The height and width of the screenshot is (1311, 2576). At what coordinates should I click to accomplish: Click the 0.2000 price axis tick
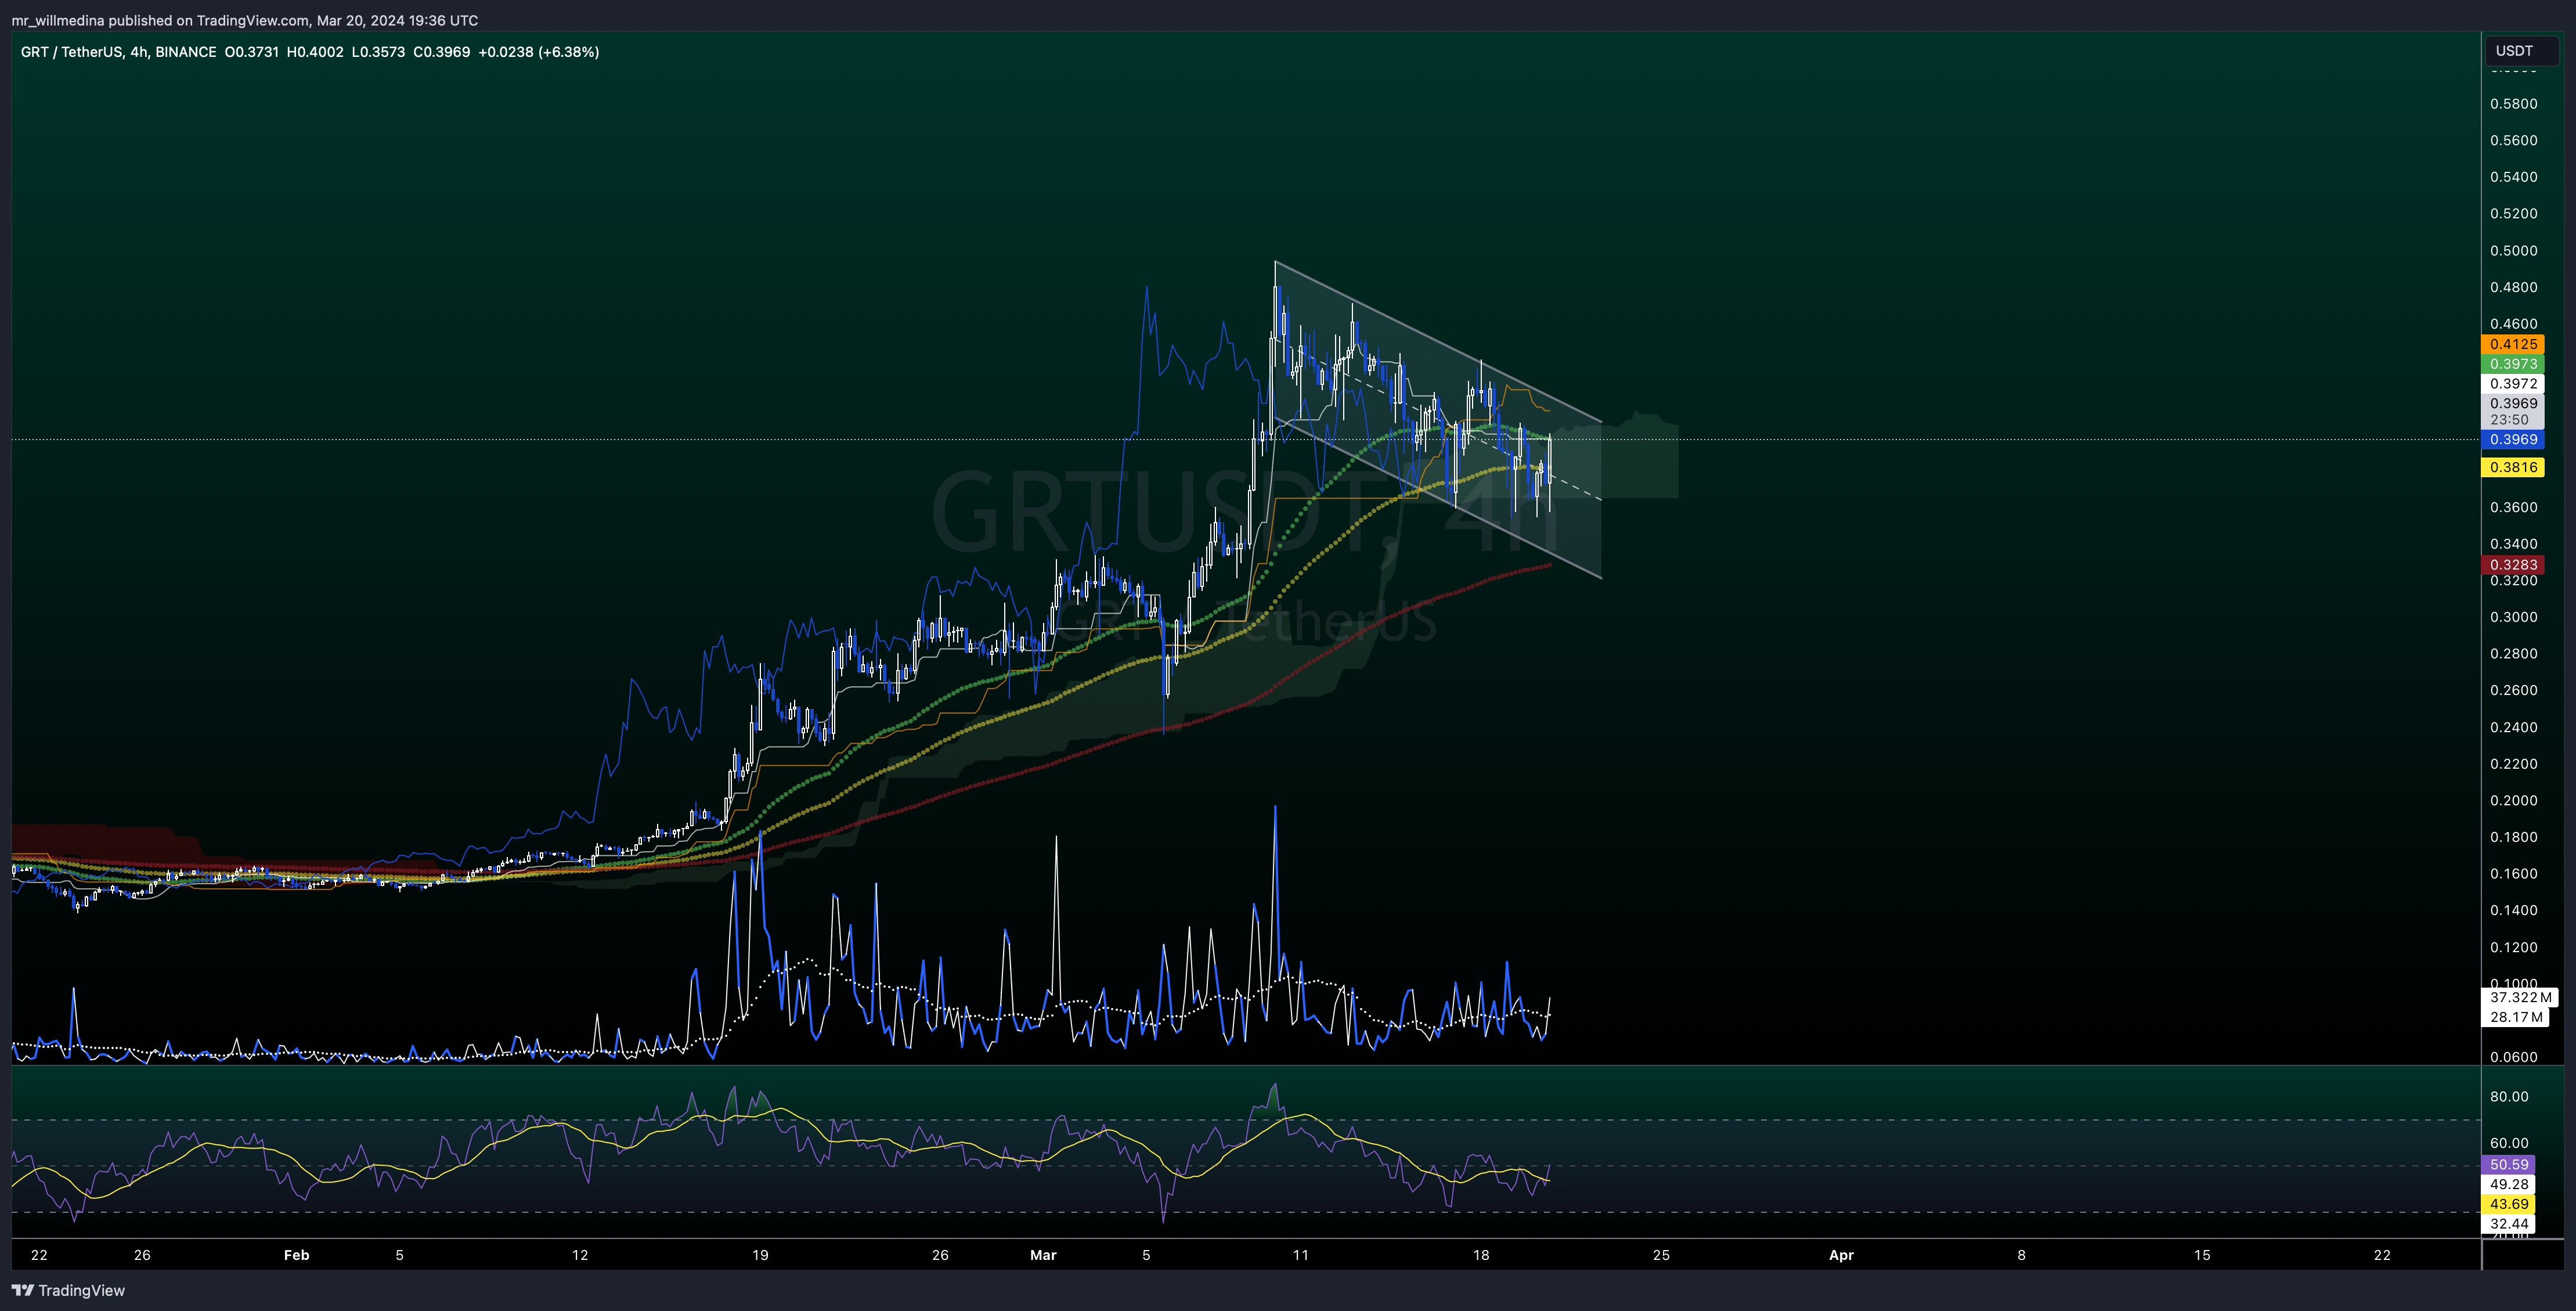pyautogui.click(x=2513, y=801)
